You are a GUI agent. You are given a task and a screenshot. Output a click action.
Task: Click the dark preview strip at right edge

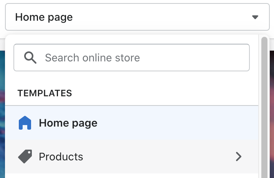click(x=272, y=114)
